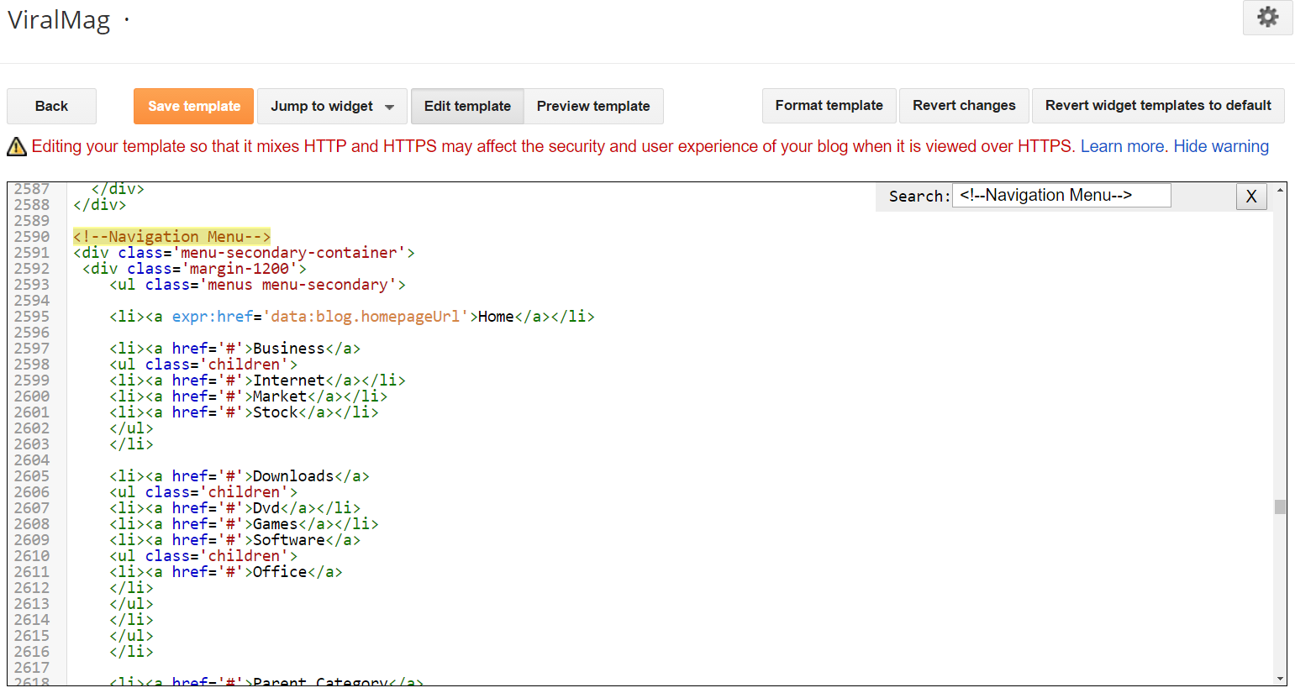The height and width of the screenshot is (693, 1295).
Task: Expand the Jump to widget dropdown
Action: 332,107
